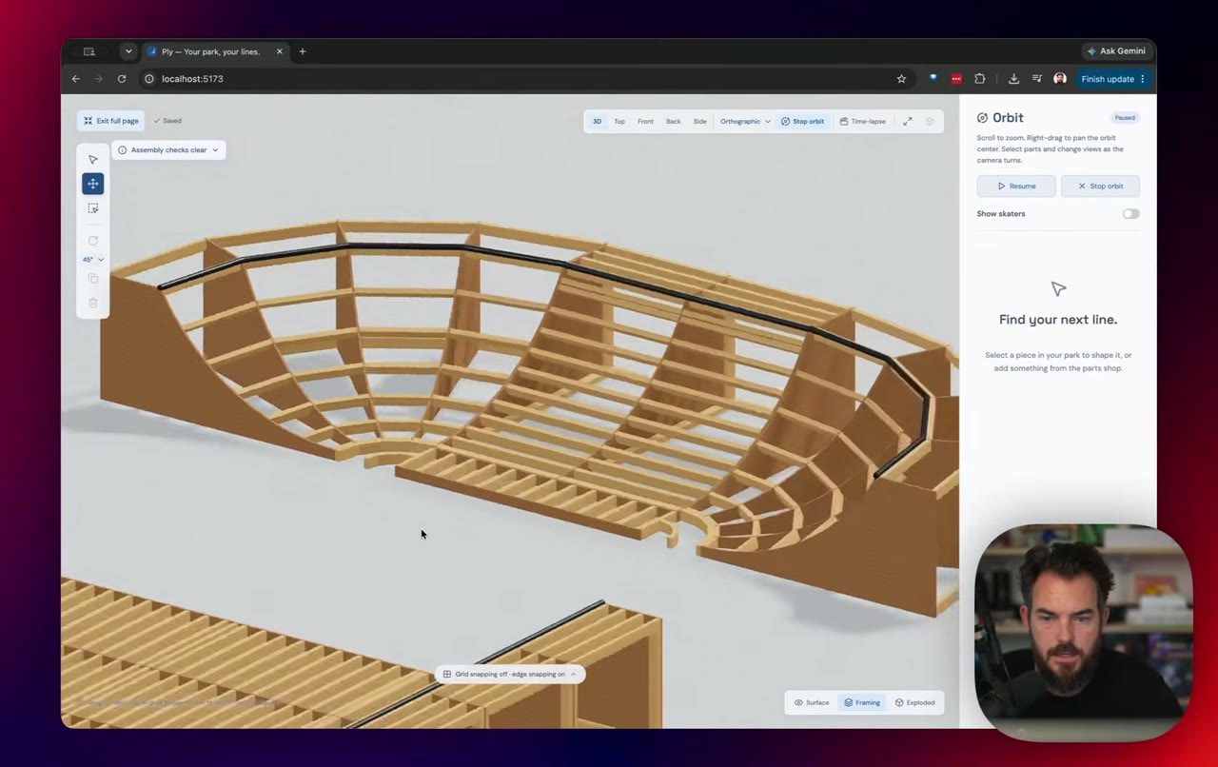Activate the move tool in left toolbar
1218x767 pixels.
tap(92, 184)
